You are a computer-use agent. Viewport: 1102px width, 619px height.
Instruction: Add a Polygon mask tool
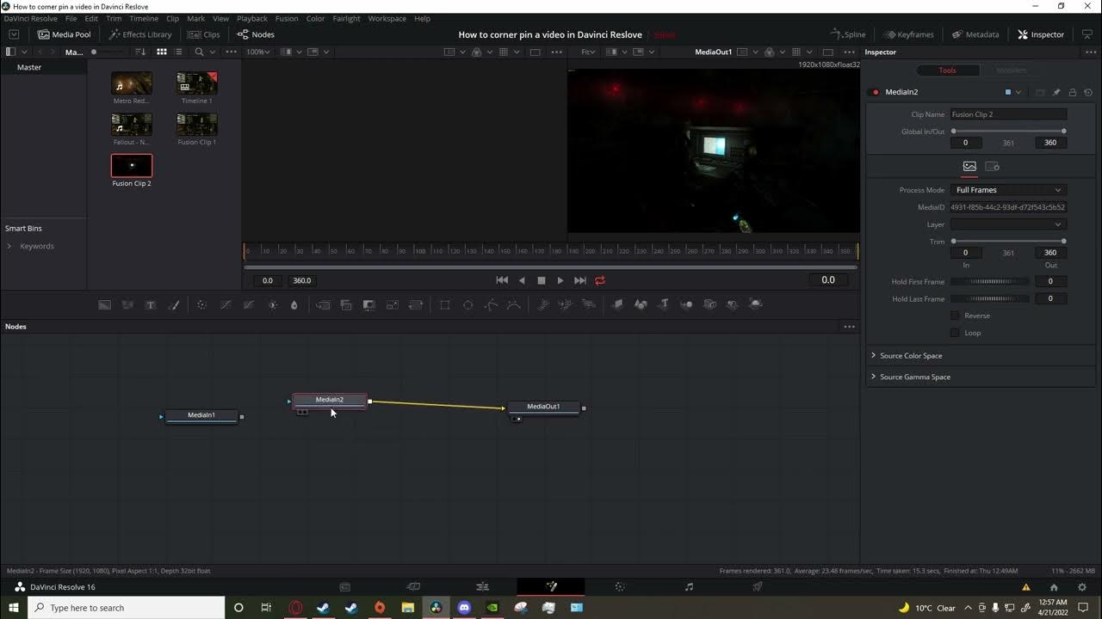click(492, 304)
